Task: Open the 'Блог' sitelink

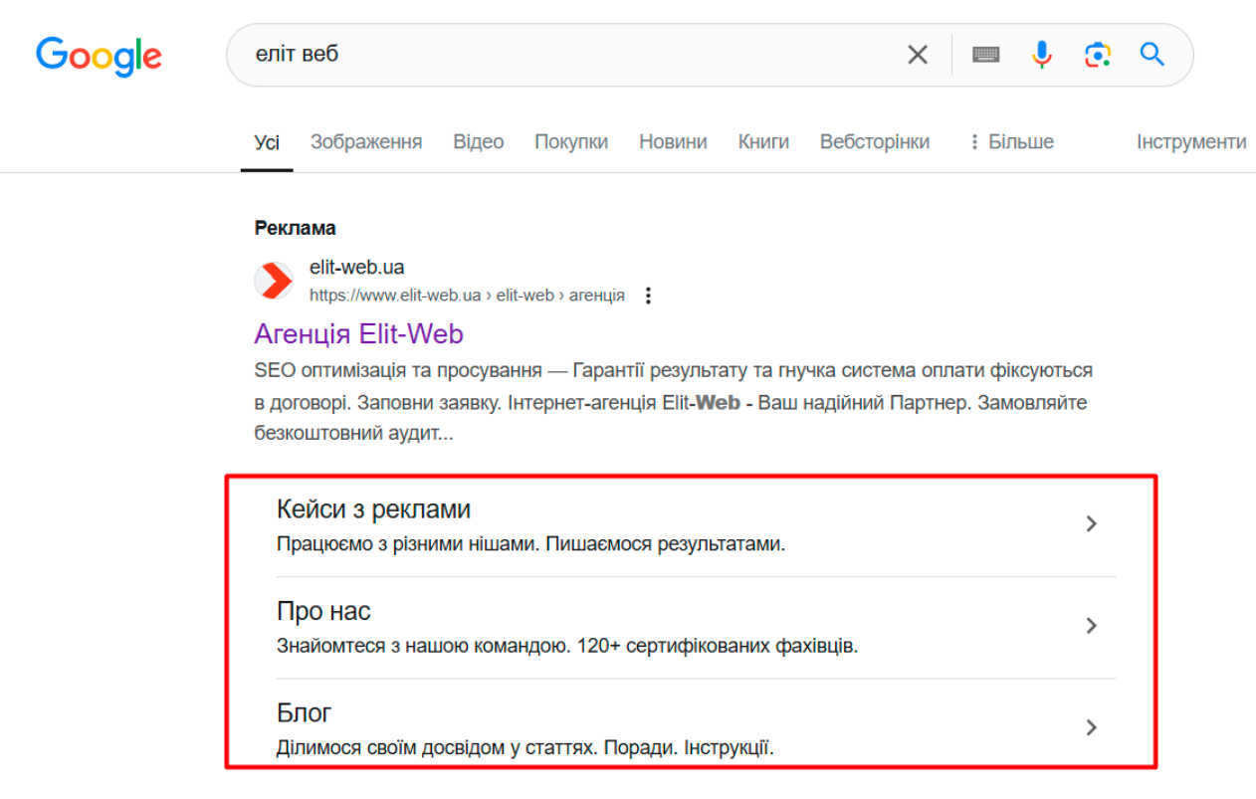Action: pyautogui.click(x=305, y=712)
